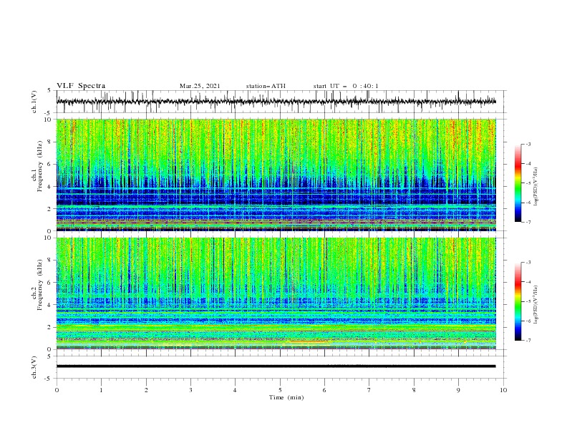The width and height of the screenshot is (567, 438).
Task: Click the "1" tick on the time axis
Action: 101,390
